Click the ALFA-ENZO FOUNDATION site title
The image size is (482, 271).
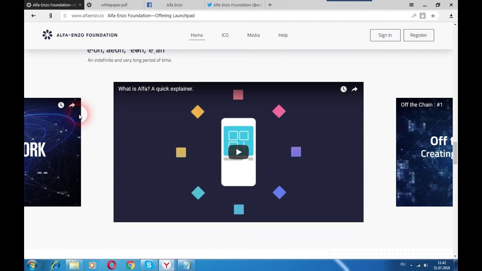(x=87, y=35)
